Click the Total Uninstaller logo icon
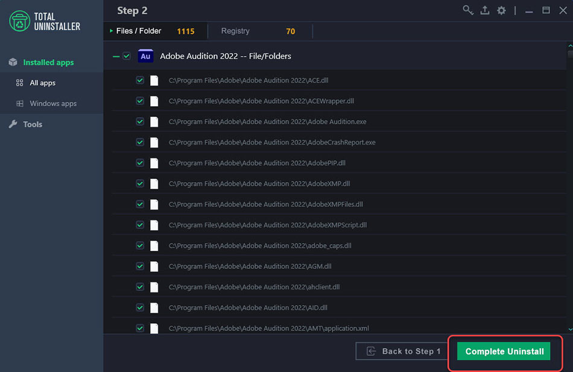This screenshot has width=573, height=372. tap(19, 21)
